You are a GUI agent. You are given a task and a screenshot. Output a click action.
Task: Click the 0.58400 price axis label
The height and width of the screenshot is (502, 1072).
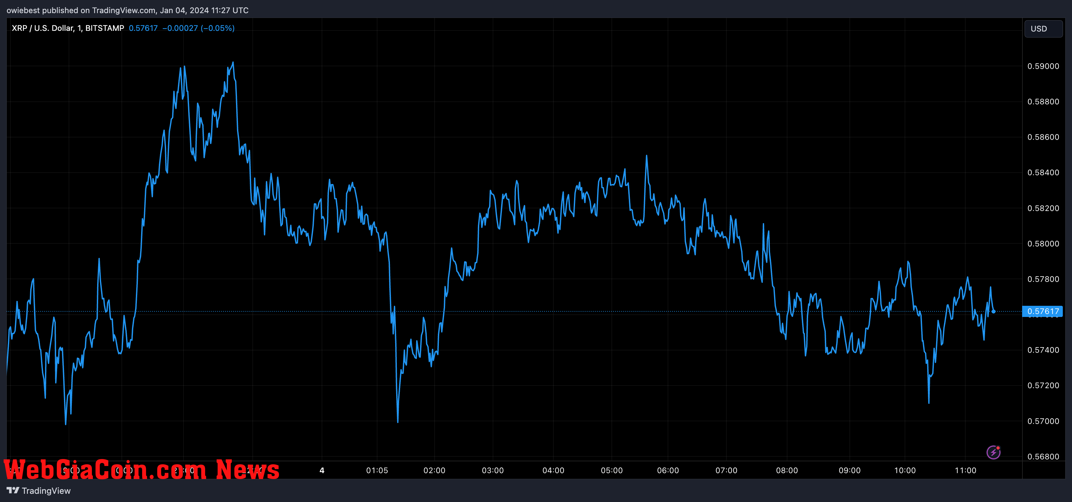tap(1043, 172)
